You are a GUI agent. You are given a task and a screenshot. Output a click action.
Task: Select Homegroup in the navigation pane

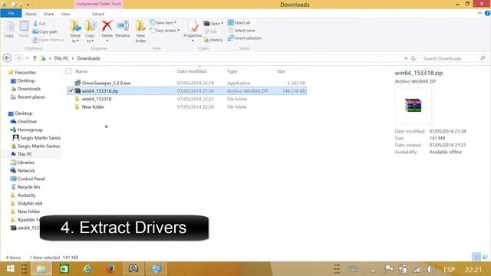tap(30, 130)
